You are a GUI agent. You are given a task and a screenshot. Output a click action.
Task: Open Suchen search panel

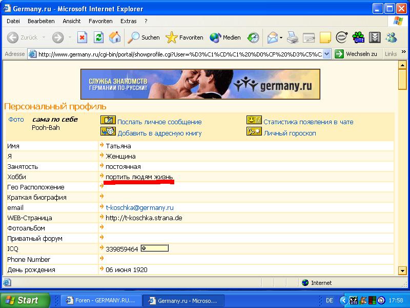pos(143,37)
